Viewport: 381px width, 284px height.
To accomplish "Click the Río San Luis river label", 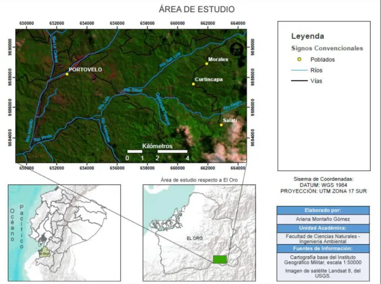I will coord(170,60).
